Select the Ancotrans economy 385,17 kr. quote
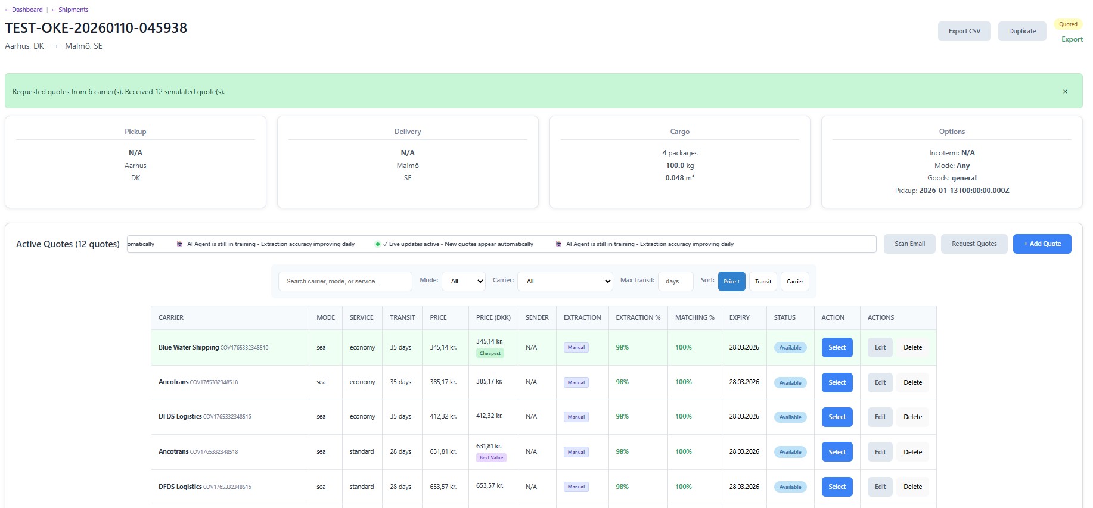The height and width of the screenshot is (508, 1093). point(837,382)
